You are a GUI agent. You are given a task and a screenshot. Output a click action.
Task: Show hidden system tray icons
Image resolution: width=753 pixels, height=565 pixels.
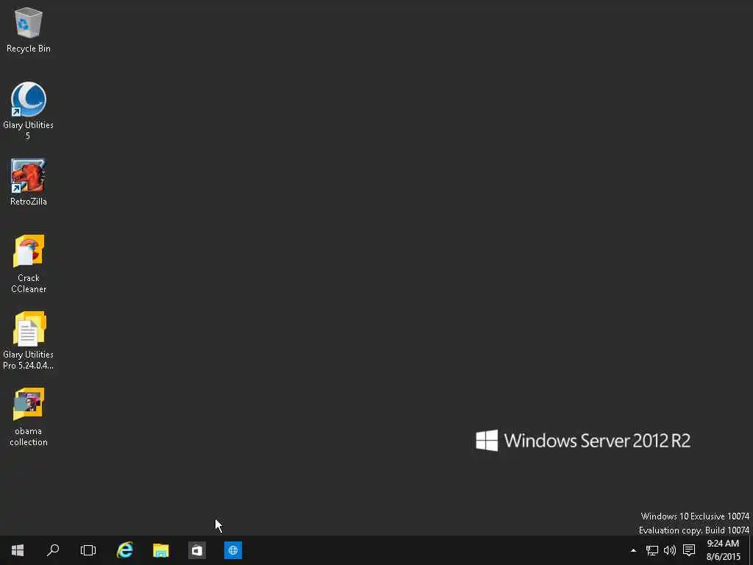coord(633,550)
